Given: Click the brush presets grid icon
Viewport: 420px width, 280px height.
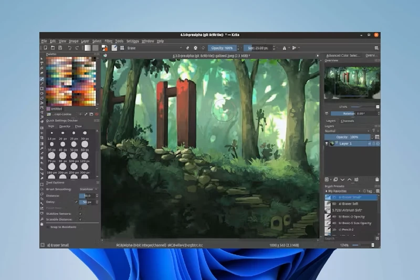Looking at the screenshot, I should tap(121, 48).
